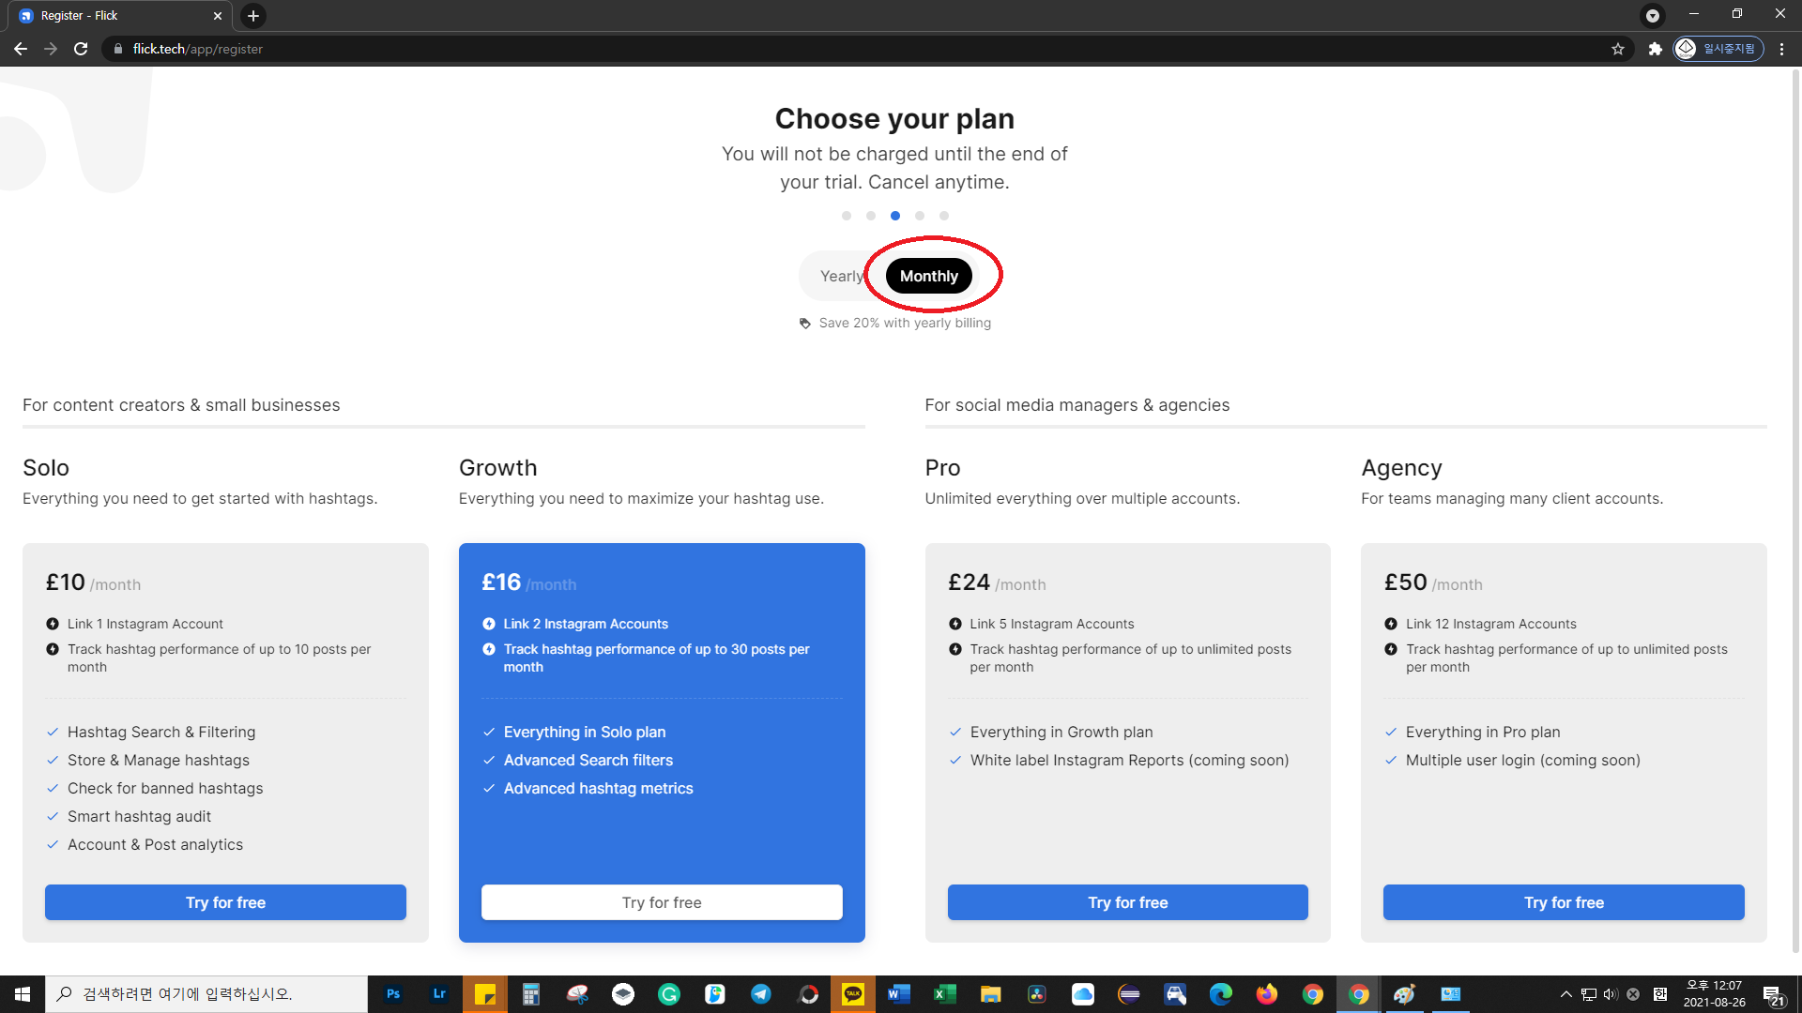
Task: Open the Chrome extensions puzzle icon
Action: (1655, 49)
